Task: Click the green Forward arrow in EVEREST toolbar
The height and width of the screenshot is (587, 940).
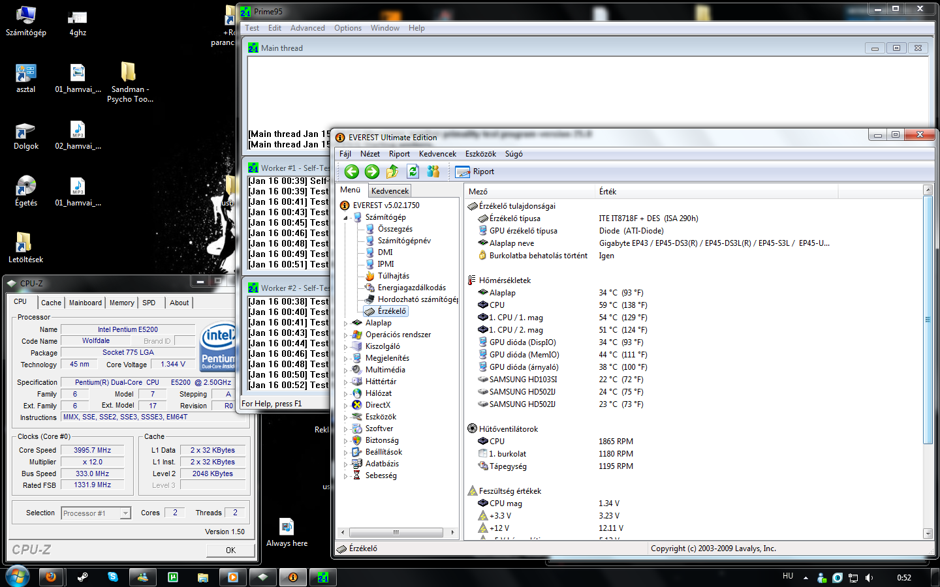Action: click(372, 172)
